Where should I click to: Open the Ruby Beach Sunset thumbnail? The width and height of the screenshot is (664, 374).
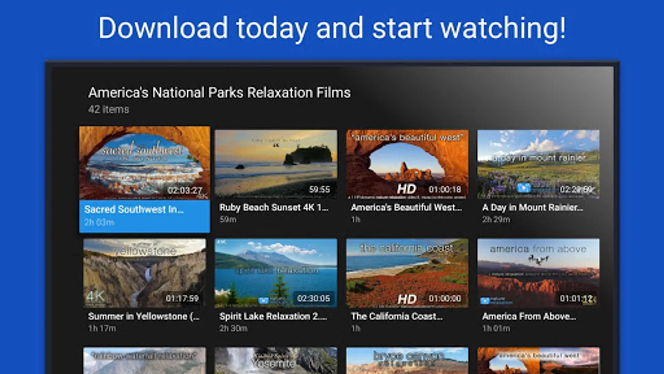pyautogui.click(x=276, y=164)
